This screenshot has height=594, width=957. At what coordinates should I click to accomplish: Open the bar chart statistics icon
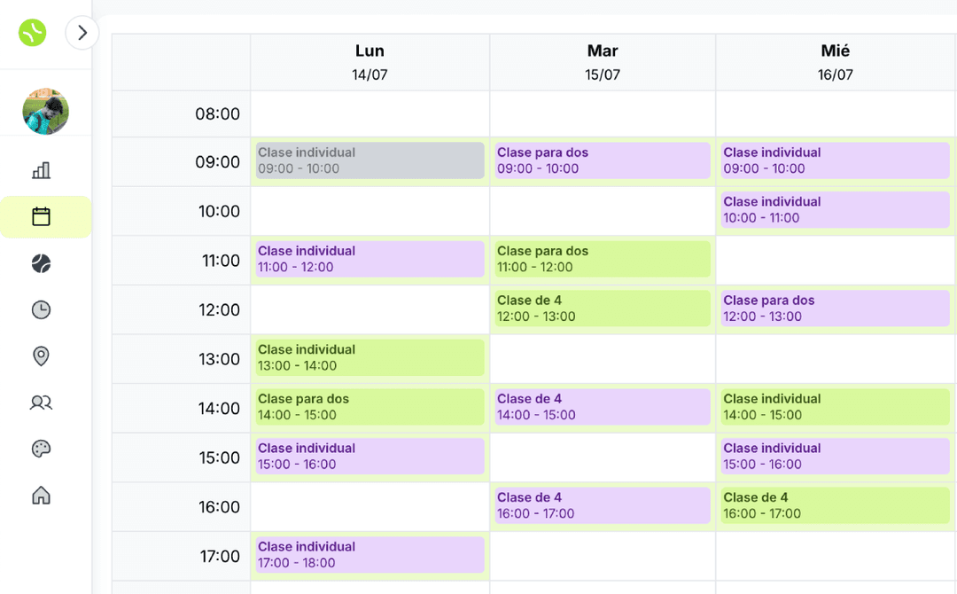pos(41,170)
